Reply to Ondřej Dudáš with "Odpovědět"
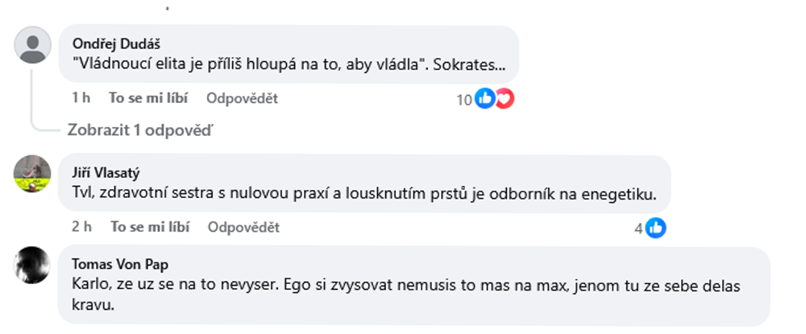Viewport: 806px width, 334px height. pos(242,98)
